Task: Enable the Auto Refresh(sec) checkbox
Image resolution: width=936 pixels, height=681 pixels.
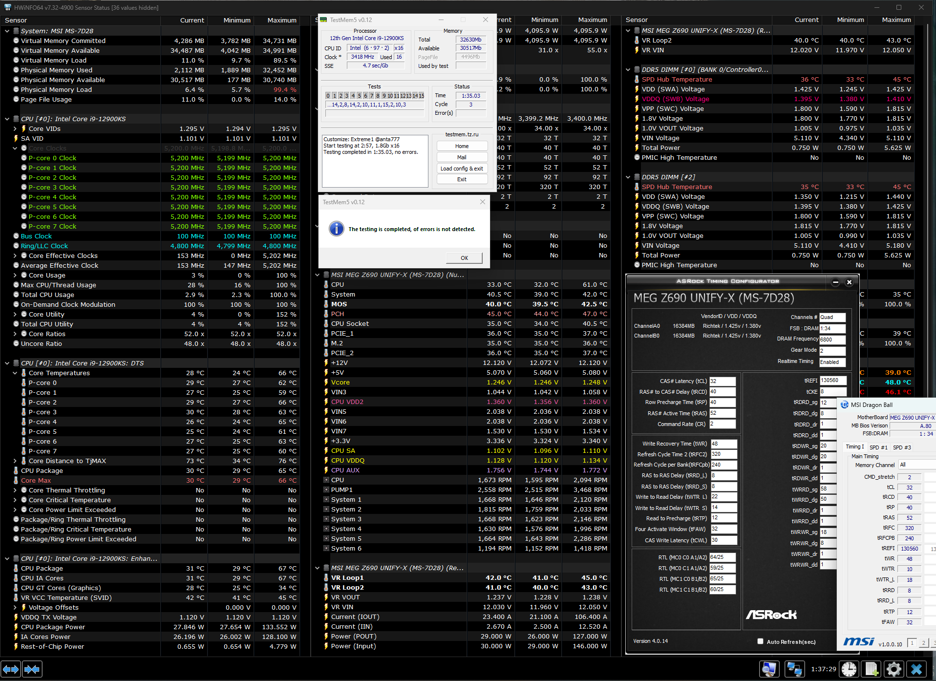Action: coord(760,641)
